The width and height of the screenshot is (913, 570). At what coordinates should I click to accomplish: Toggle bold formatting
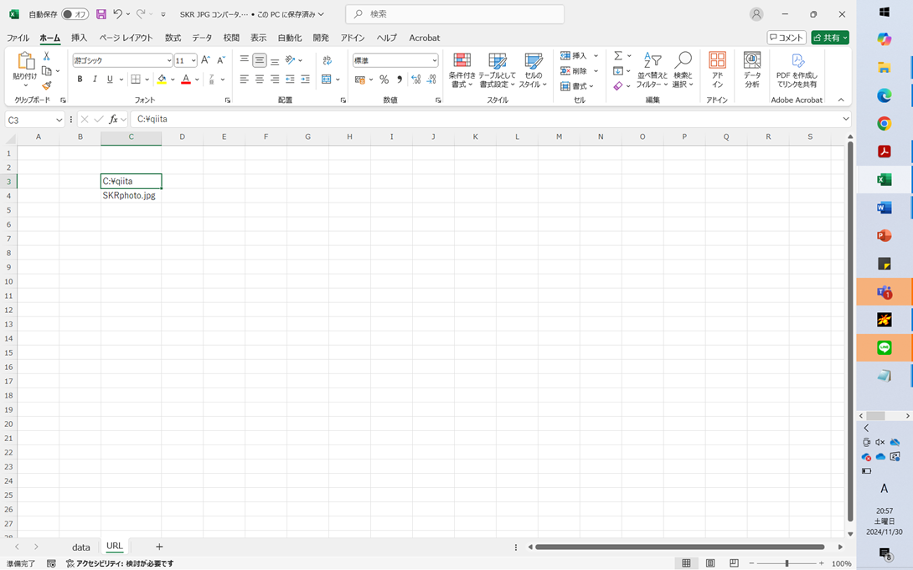80,80
